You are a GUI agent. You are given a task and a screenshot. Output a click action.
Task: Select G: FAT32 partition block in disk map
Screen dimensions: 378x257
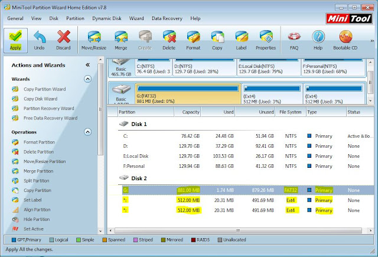188,94
